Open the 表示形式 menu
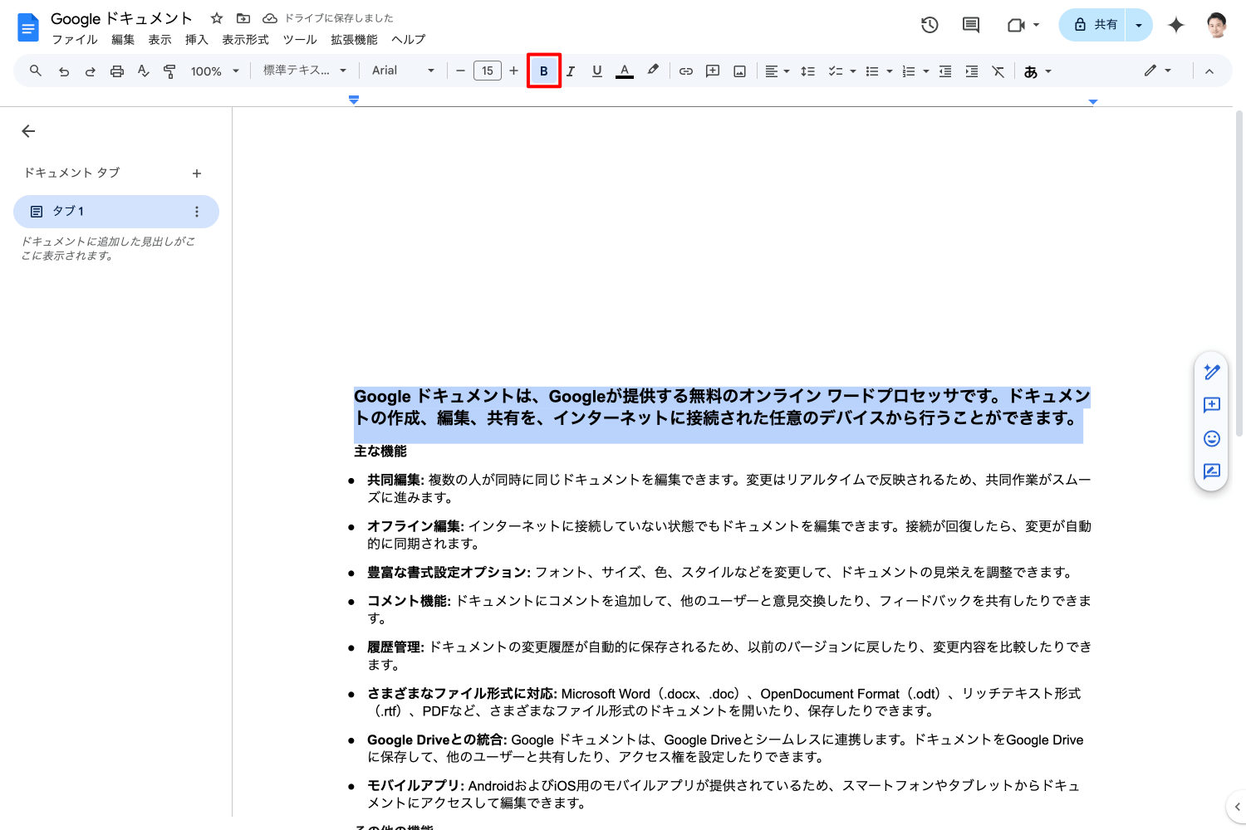1246x830 pixels. (245, 40)
